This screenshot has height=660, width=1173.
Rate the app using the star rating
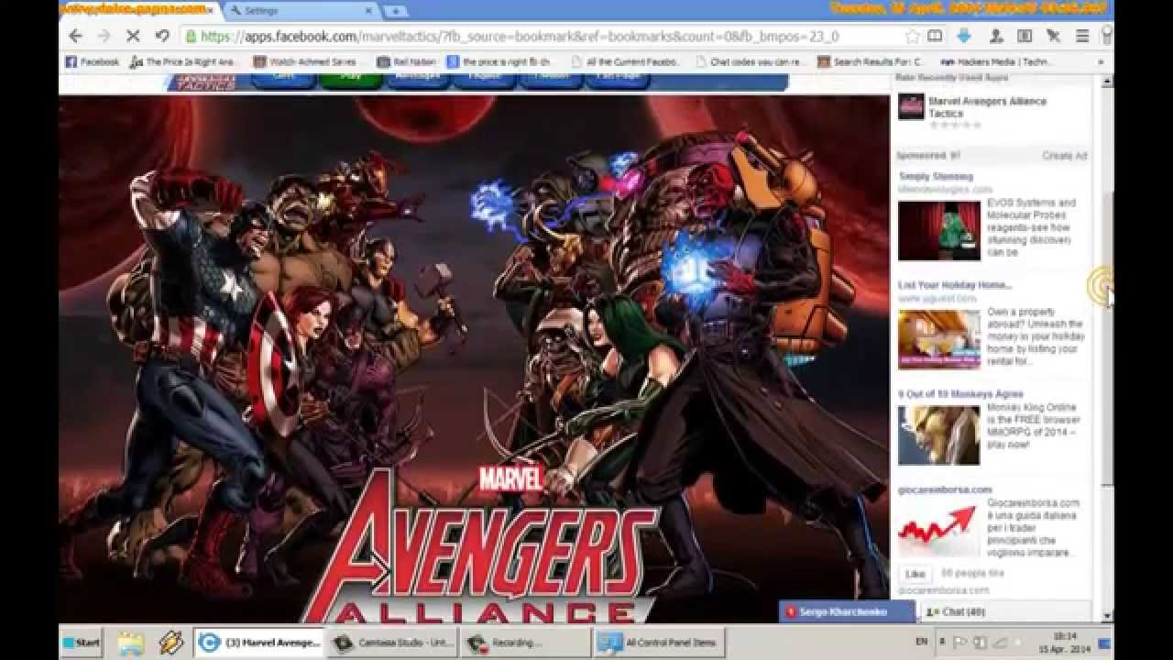954,125
